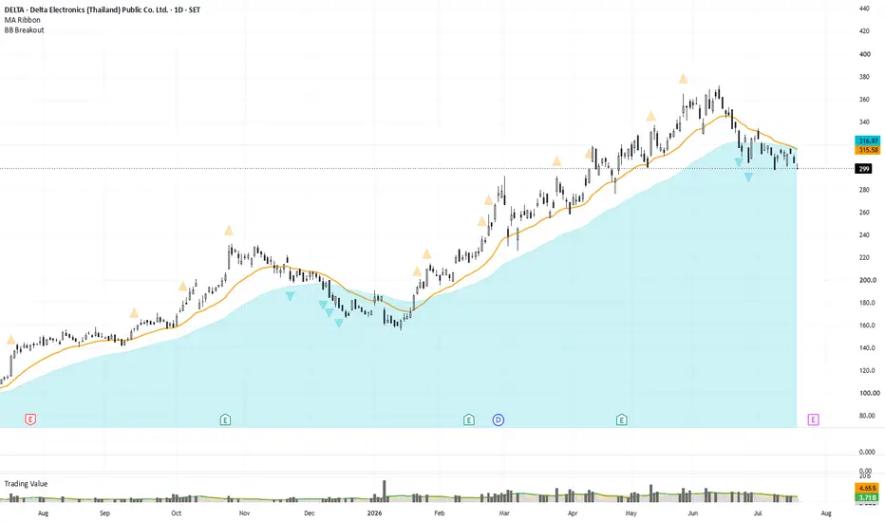Click the tallest volume bar in early January
The width and height of the screenshot is (885, 522).
tap(385, 491)
